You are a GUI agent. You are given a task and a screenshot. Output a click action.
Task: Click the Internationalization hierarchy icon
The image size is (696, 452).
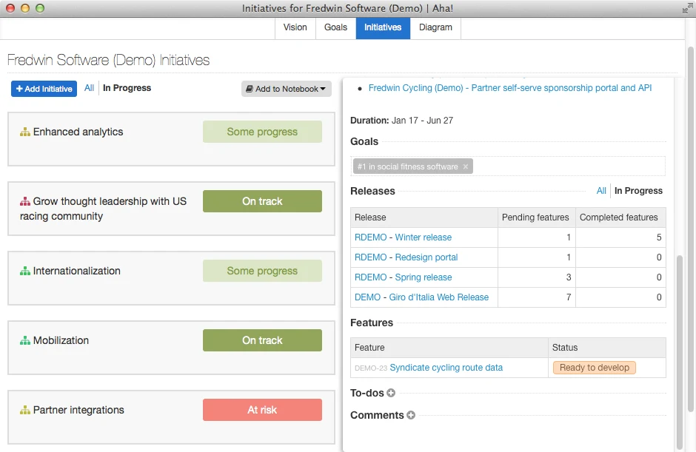pyautogui.click(x=25, y=271)
